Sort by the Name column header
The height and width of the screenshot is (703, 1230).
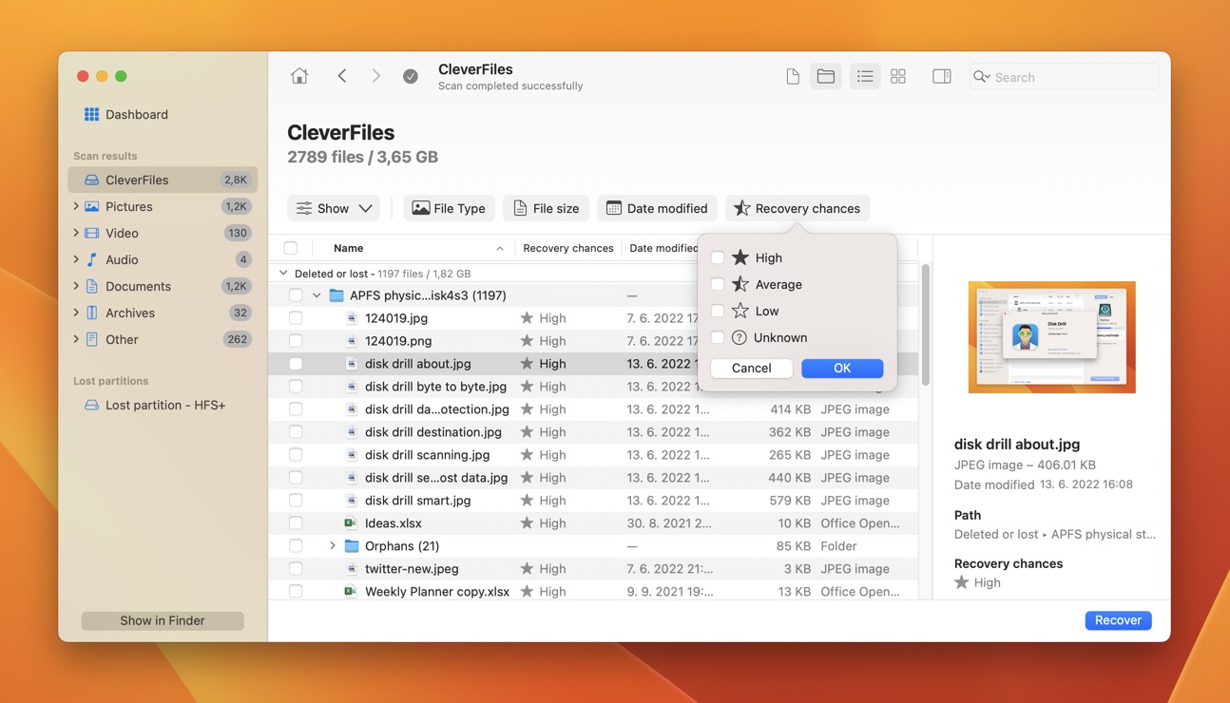coord(348,248)
